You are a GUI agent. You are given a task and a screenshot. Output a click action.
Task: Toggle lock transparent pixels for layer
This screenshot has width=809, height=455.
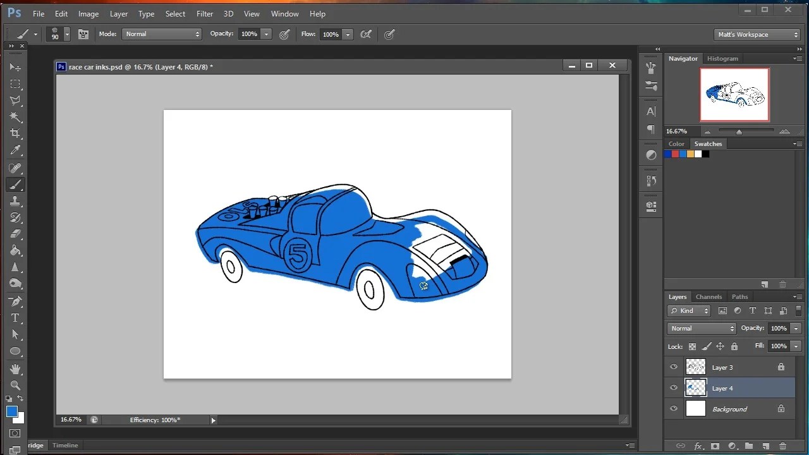[692, 346]
